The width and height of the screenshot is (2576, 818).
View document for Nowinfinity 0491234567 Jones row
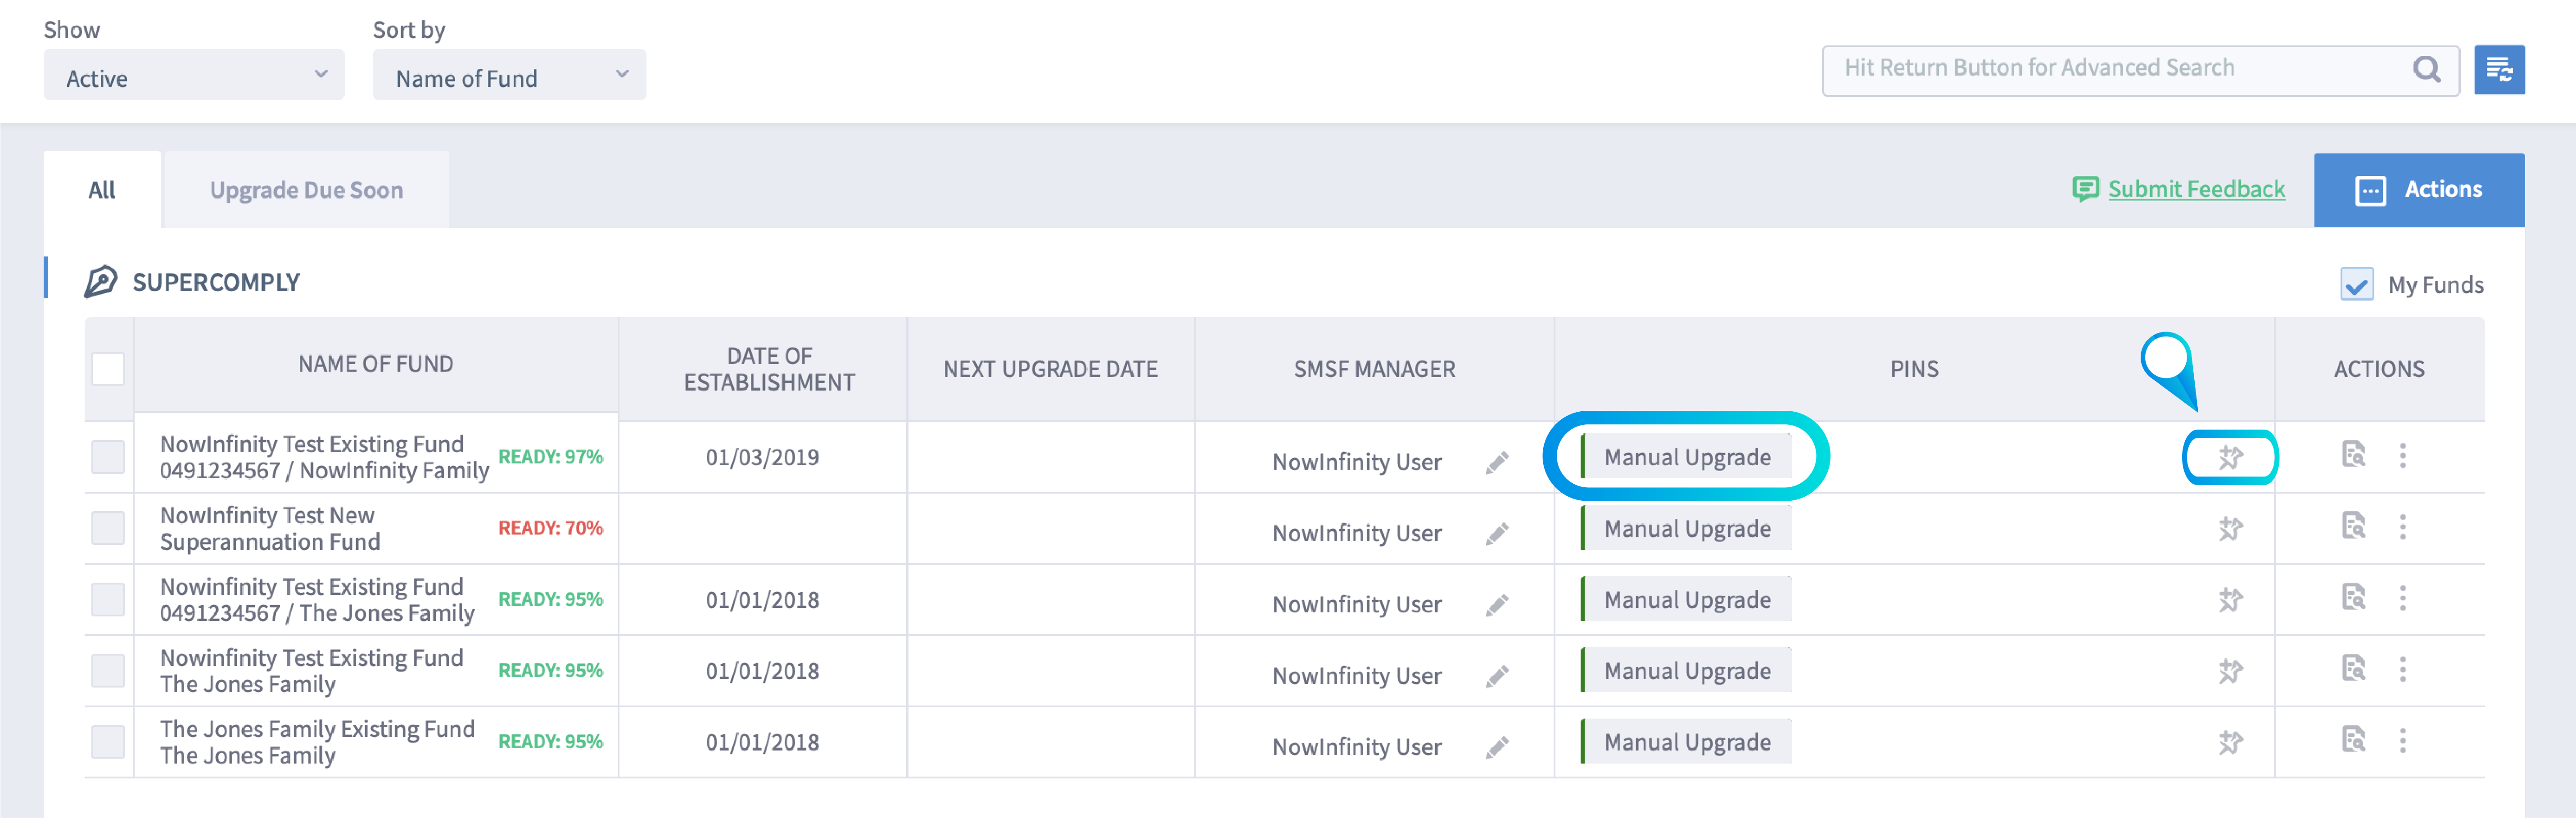pyautogui.click(x=2354, y=597)
